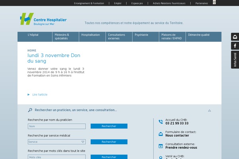Open the Médecins & spécialités menu

click(x=66, y=37)
